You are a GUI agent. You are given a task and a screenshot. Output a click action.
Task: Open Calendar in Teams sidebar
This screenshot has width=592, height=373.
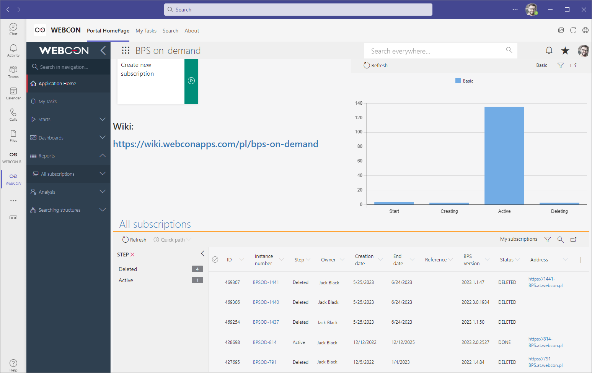(13, 93)
